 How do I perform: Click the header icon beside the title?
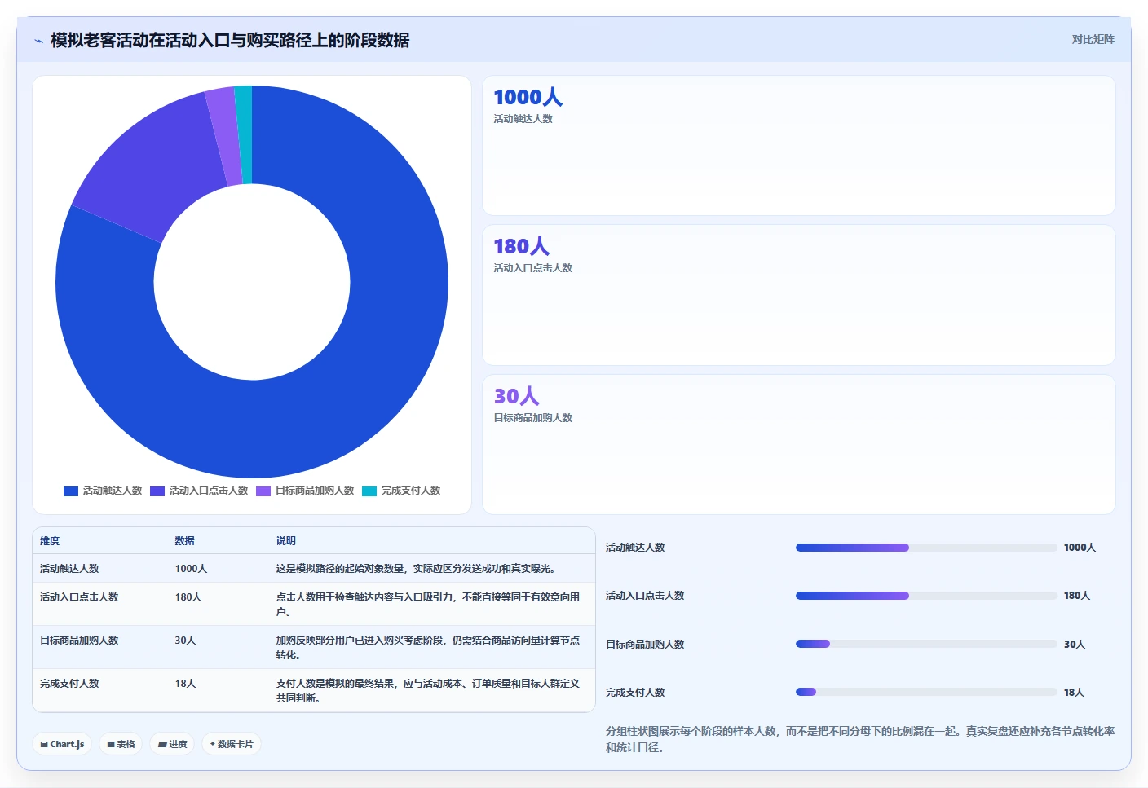click(38, 41)
